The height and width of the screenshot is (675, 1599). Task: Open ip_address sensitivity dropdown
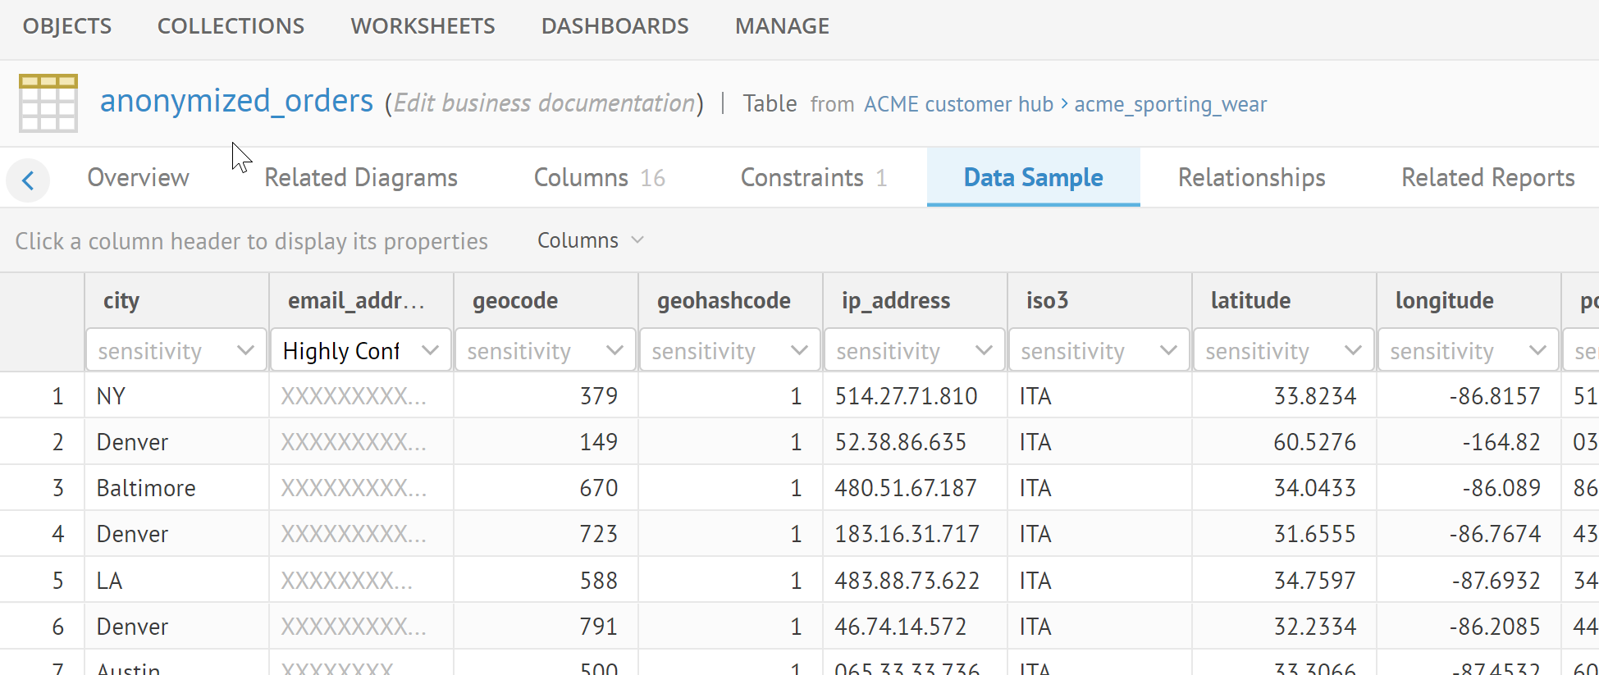click(x=914, y=351)
